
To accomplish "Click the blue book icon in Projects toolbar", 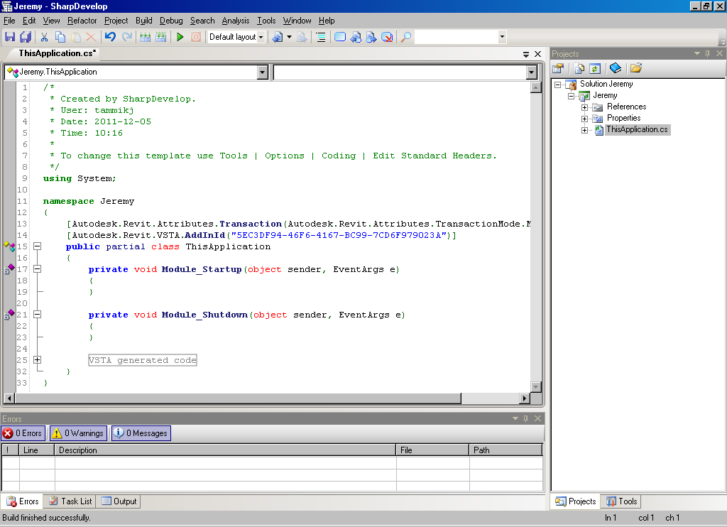I will (616, 68).
